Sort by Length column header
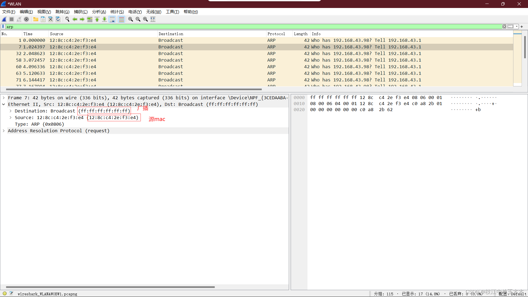 [301, 34]
